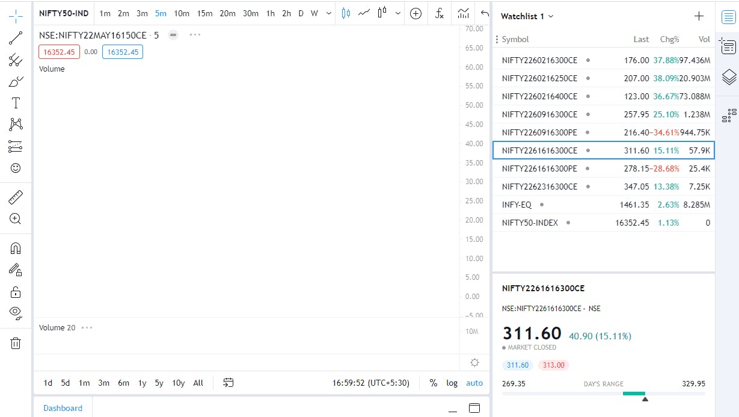Select the text annotation tool
The image size is (739, 417).
pos(16,103)
